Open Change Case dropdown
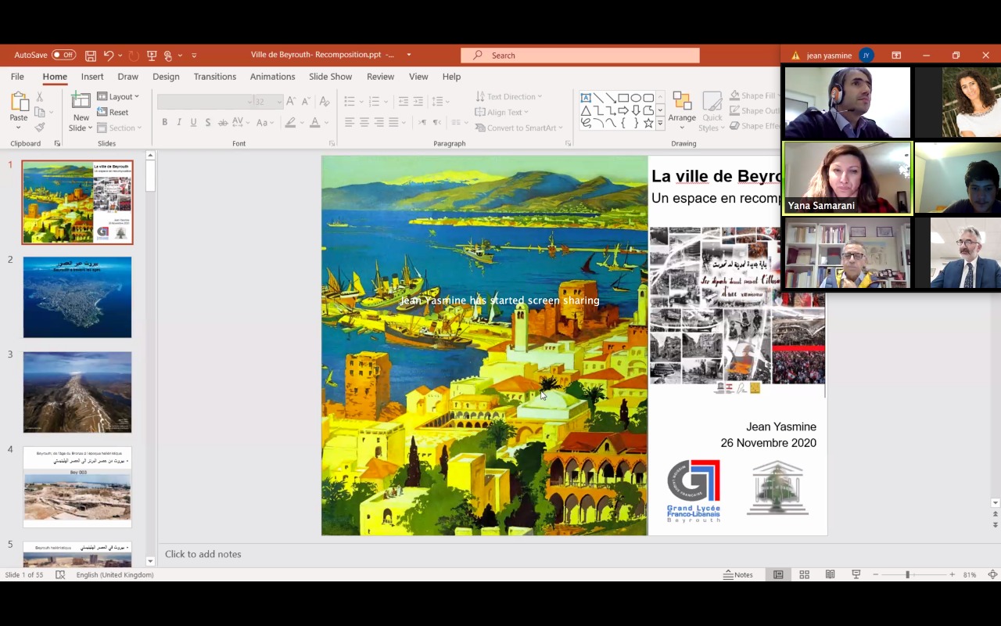The width and height of the screenshot is (1001, 626). [265, 122]
